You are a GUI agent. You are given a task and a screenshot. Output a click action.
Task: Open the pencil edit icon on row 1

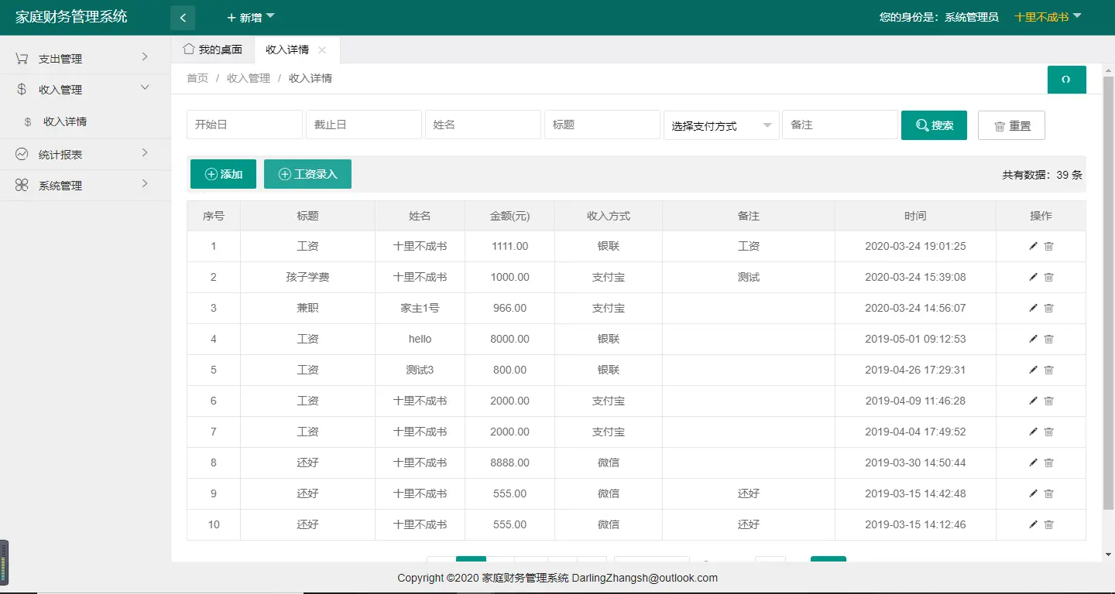coord(1033,246)
